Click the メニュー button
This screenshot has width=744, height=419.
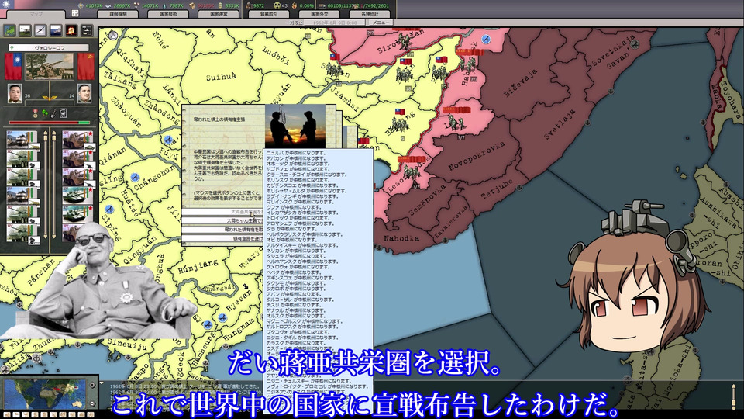click(381, 23)
